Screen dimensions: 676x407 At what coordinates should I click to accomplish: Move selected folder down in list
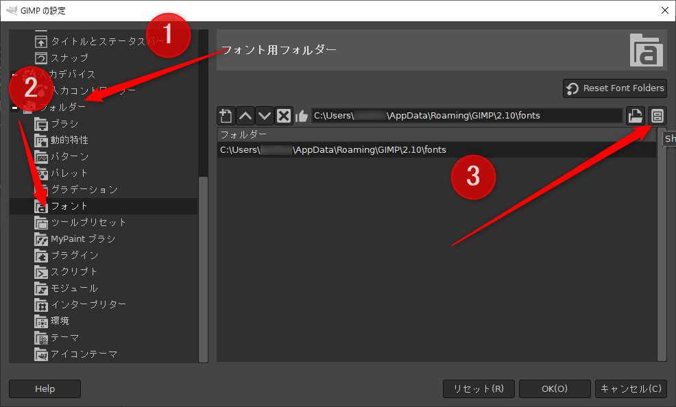[264, 115]
